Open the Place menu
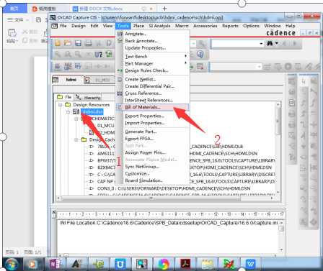This screenshot has width=323, height=271. point(138,26)
